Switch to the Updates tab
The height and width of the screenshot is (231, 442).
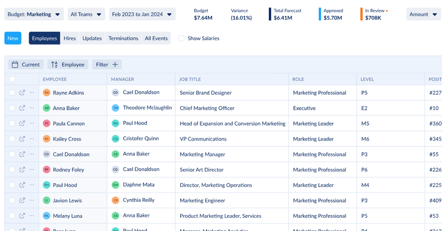pos(92,38)
